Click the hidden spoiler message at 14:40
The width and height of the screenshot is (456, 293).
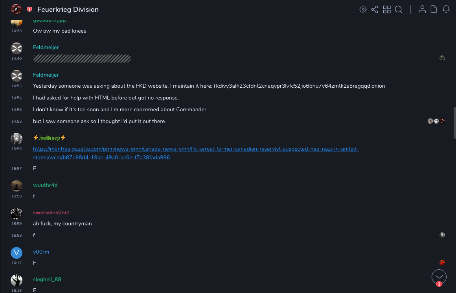pyautogui.click(x=82, y=59)
